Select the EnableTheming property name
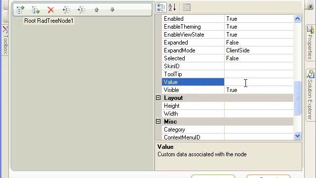The width and height of the screenshot is (316, 178). coord(182,27)
